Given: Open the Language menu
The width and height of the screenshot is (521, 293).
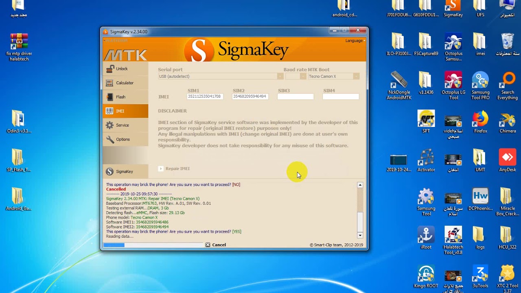Looking at the screenshot, I should click(355, 41).
